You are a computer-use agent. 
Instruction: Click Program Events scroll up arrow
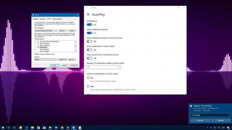tap(75, 41)
